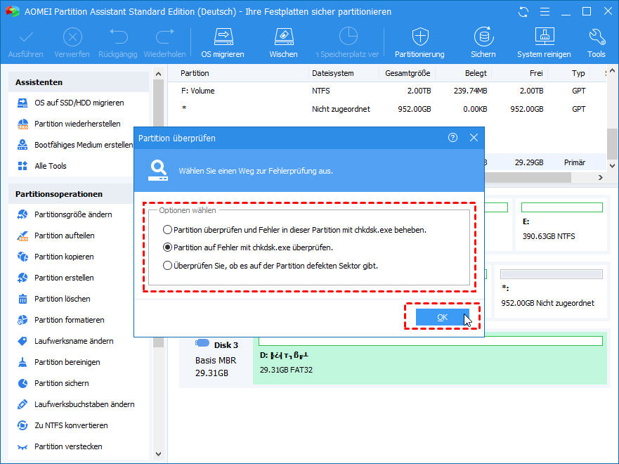The height and width of the screenshot is (464, 619).
Task: Click the refresh icon in the title bar
Action: pyautogui.click(x=523, y=12)
